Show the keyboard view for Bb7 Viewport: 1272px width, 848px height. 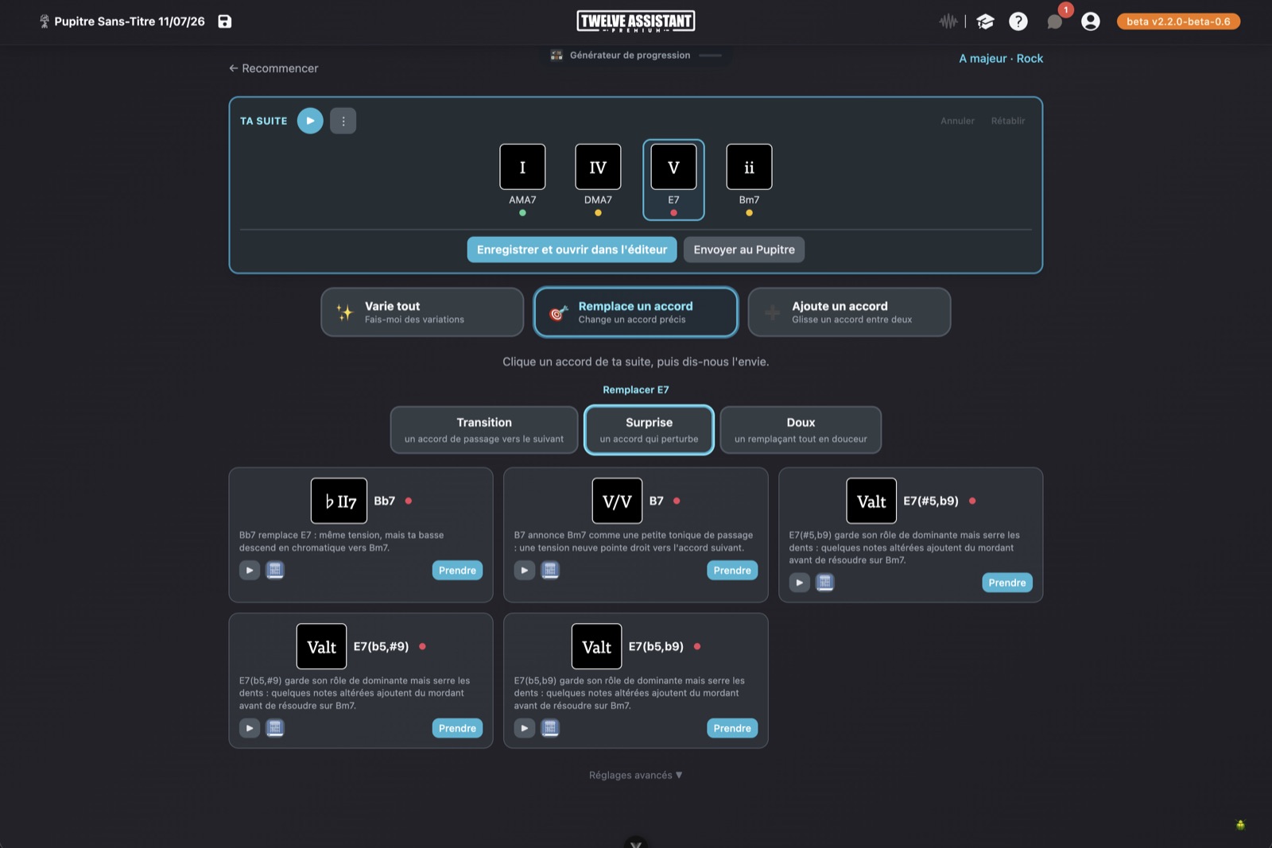[x=275, y=570]
